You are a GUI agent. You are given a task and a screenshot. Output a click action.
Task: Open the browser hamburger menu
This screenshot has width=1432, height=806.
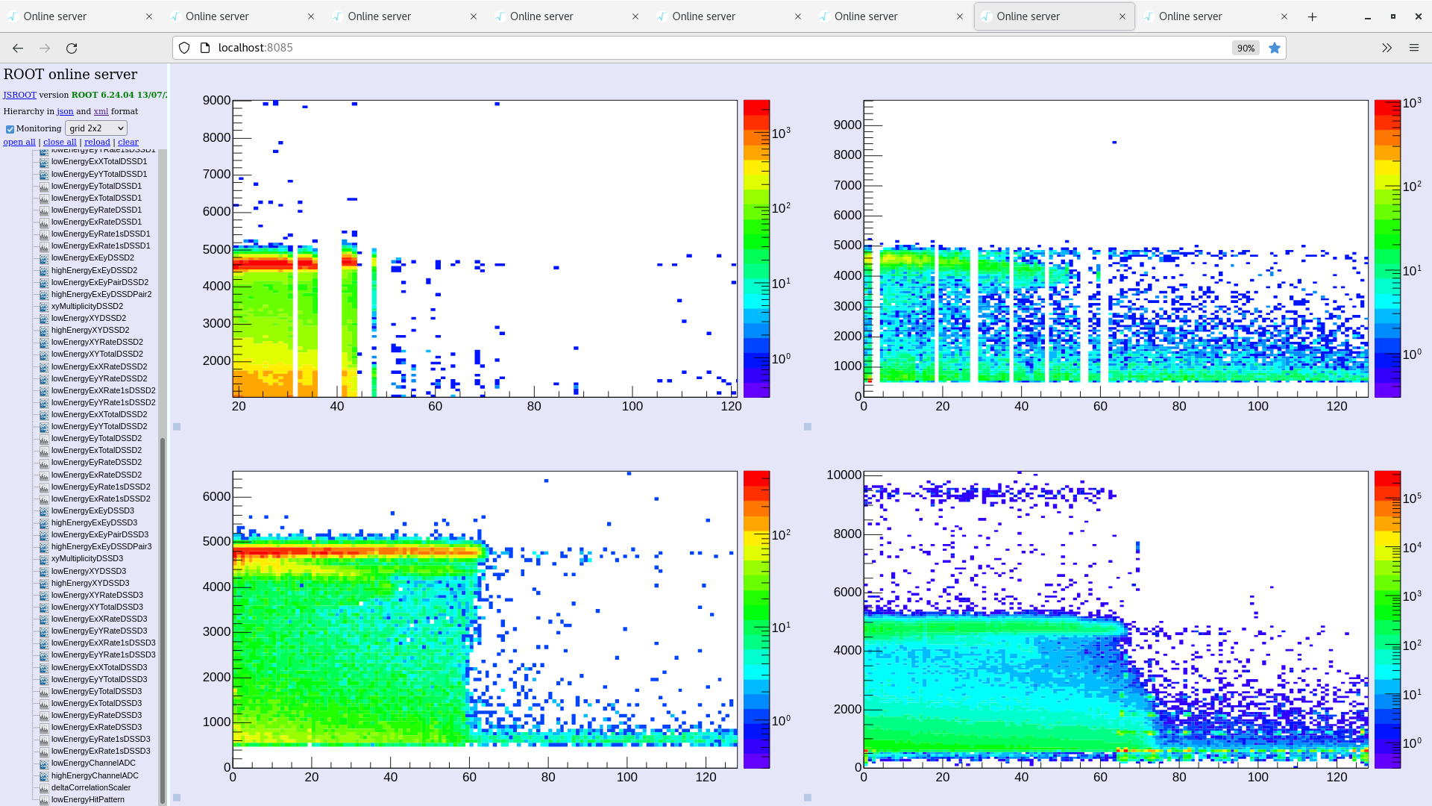pos(1413,49)
